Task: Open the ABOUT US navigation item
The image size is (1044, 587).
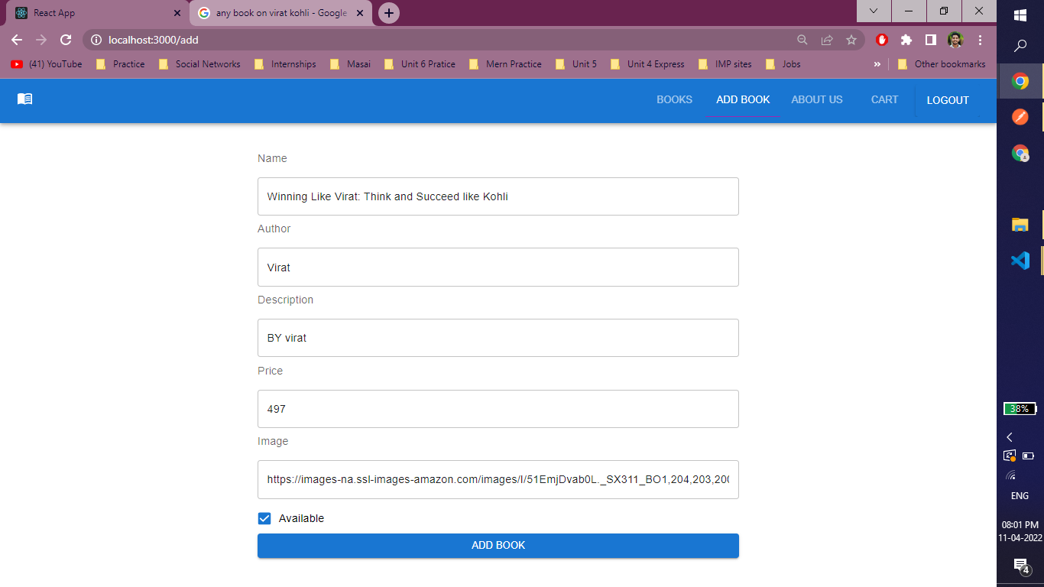Action: coord(816,99)
